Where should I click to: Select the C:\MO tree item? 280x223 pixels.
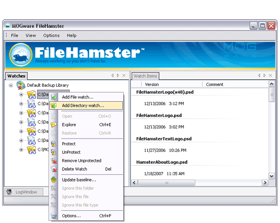(43, 149)
